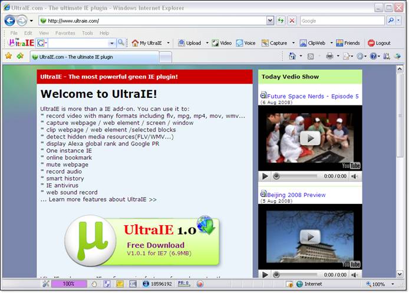The image size is (409, 293).
Task: Play Future Space Nerds video from control bar
Action: [265, 176]
